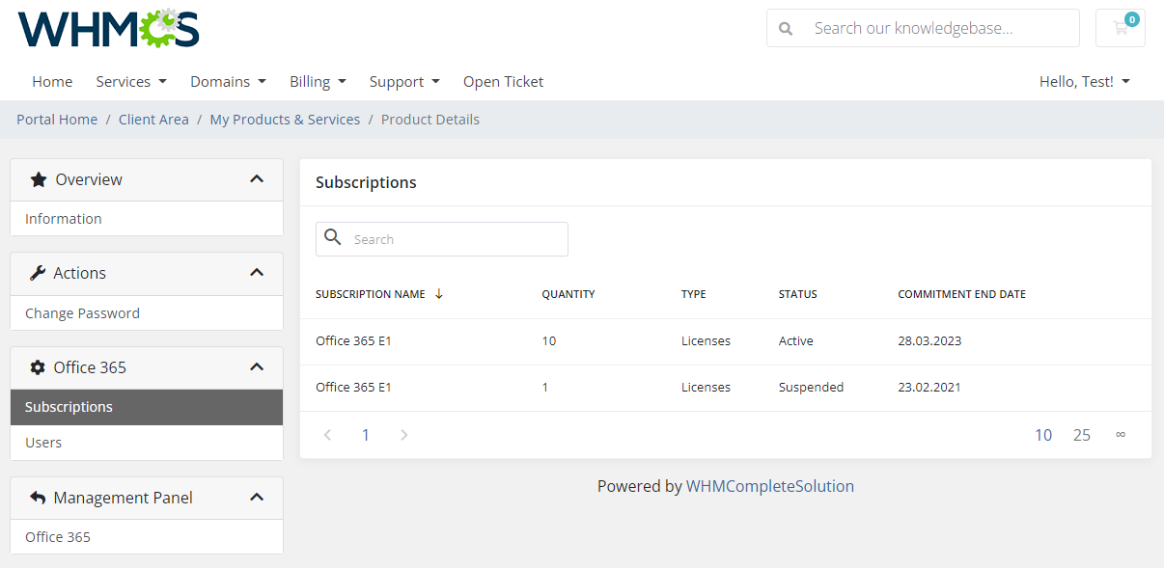This screenshot has width=1164, height=568.
Task: Open Change Password under Actions
Action: [x=147, y=313]
